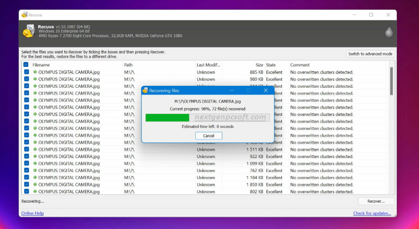
Task: Click the green status dot of the 1 511 KB file
Action: pos(35,149)
